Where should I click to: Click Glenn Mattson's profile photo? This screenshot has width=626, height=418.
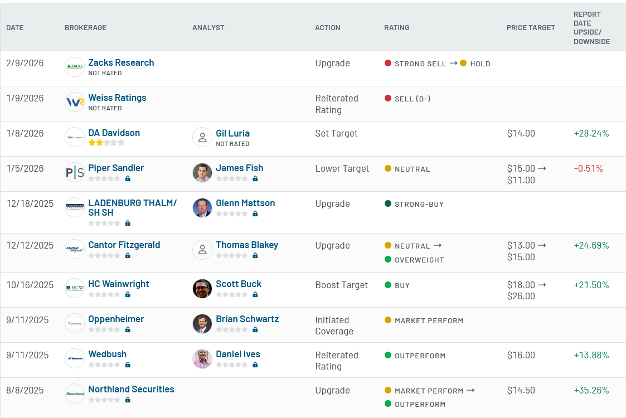click(202, 207)
